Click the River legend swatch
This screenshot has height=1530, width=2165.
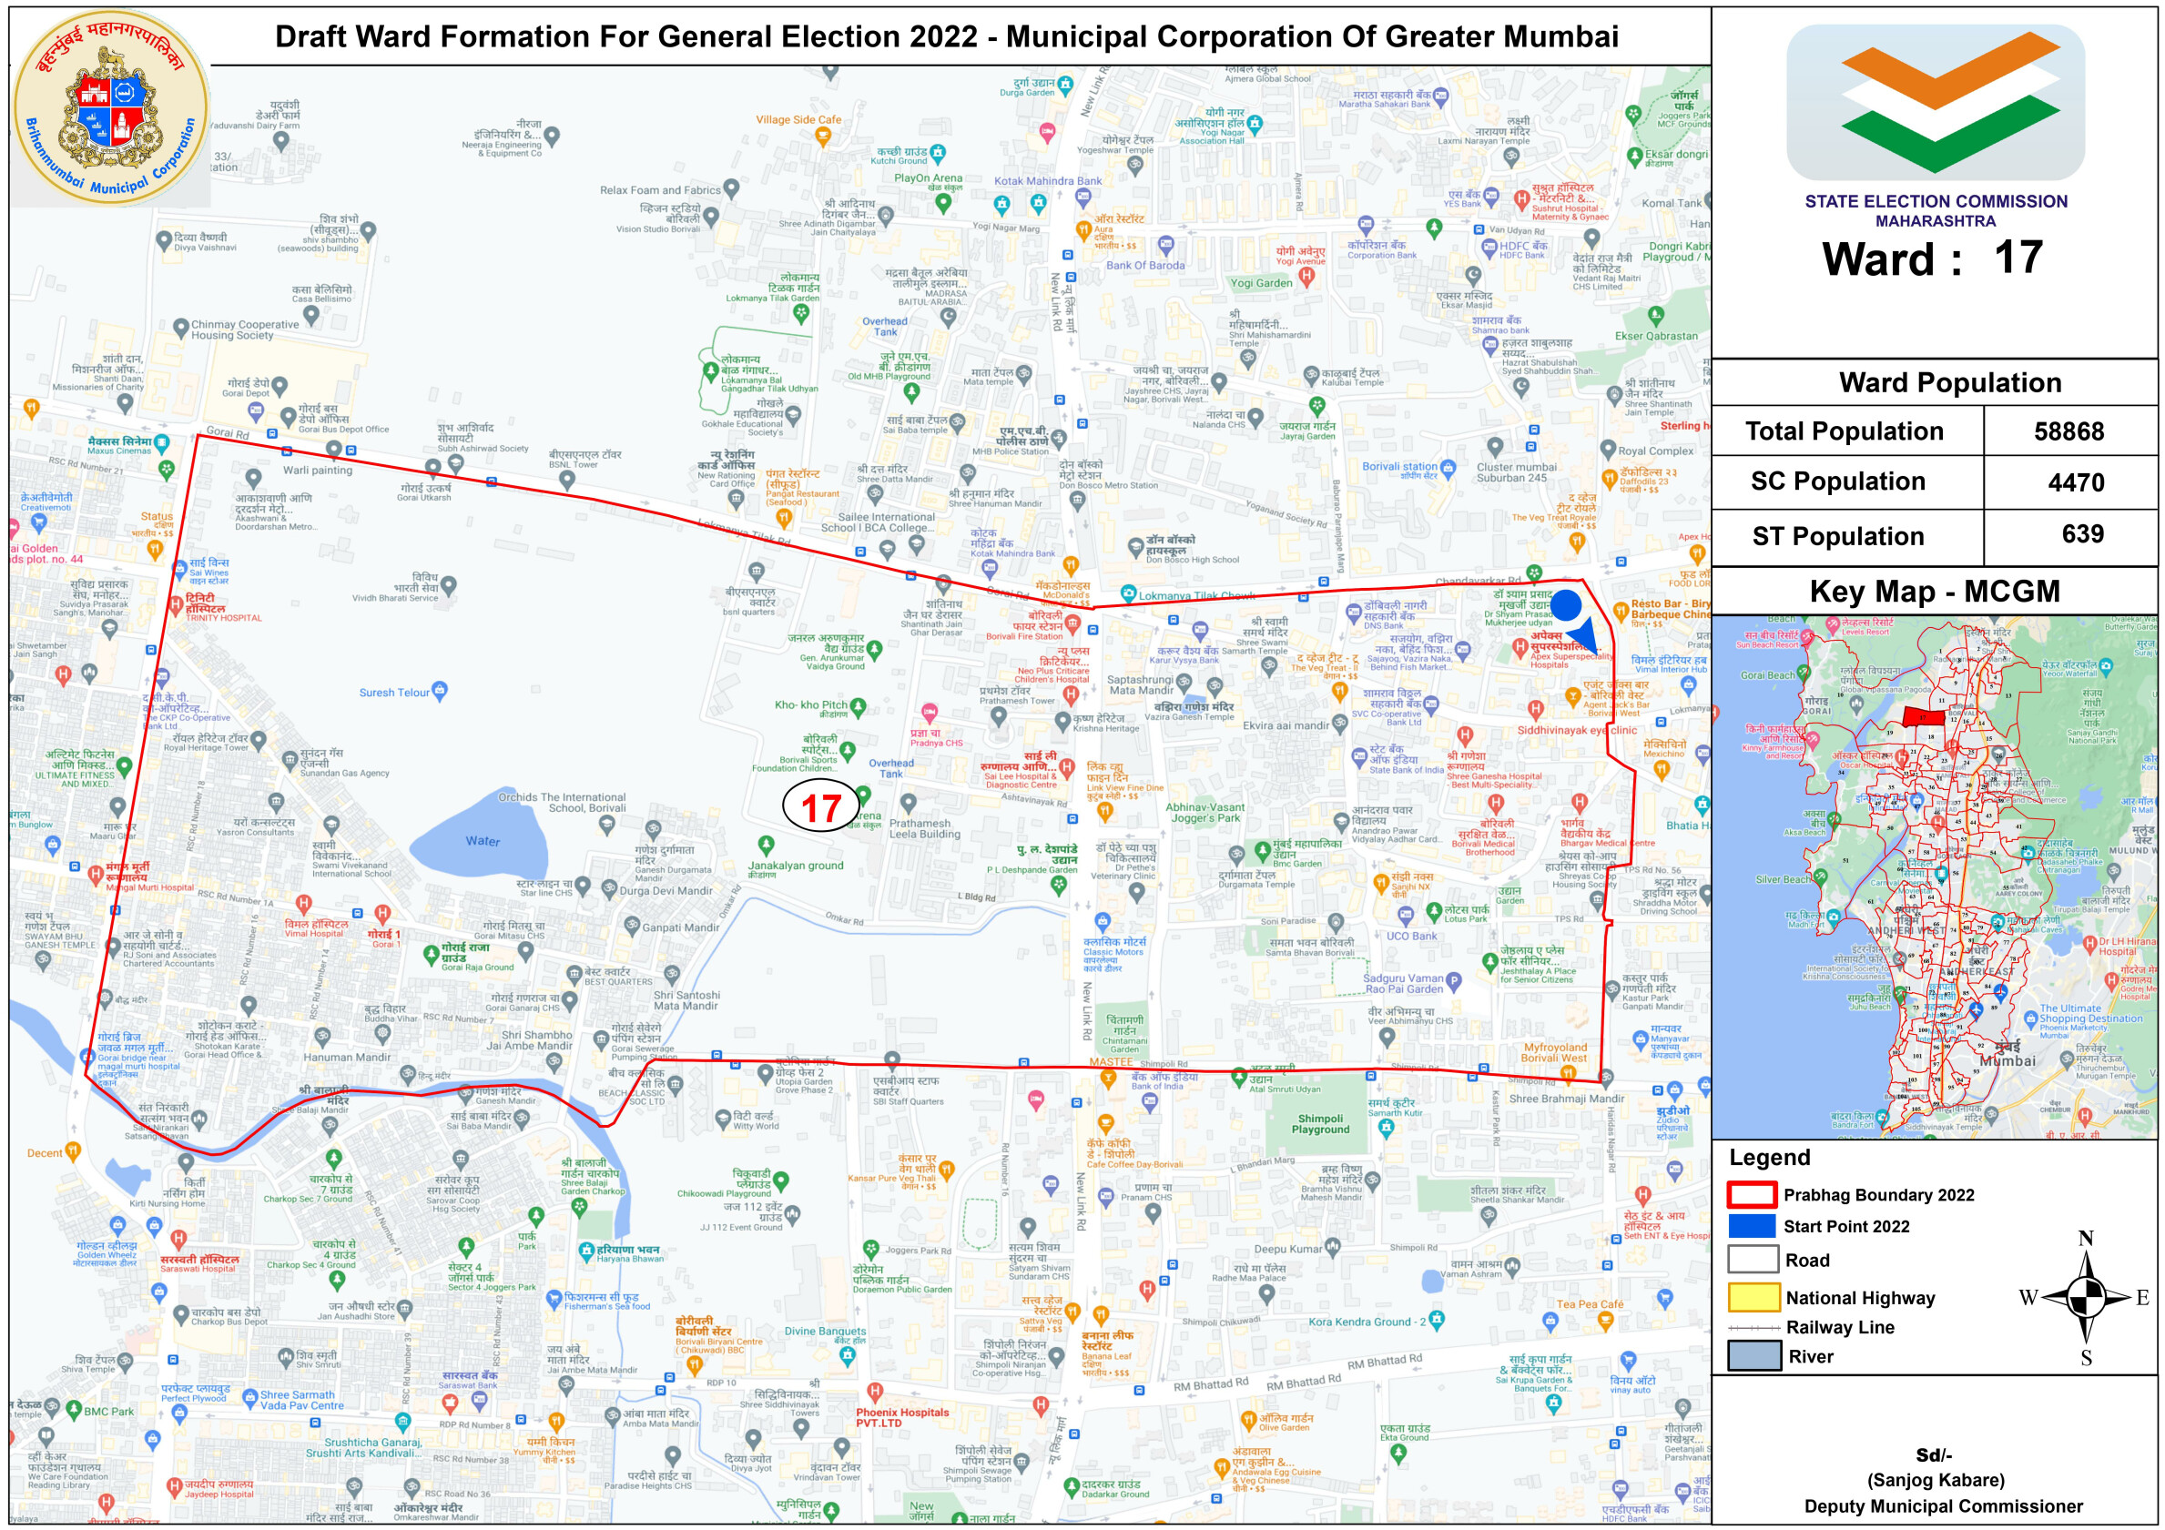1753,1355
